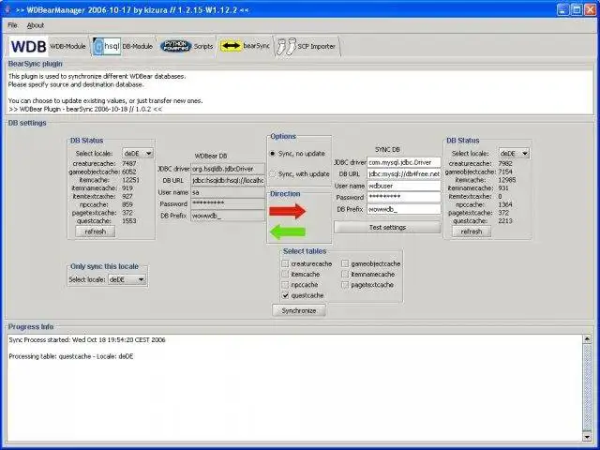Image resolution: width=600 pixels, height=450 pixels.
Task: Click the WDBear DB JDBC driver field
Action: click(228, 169)
